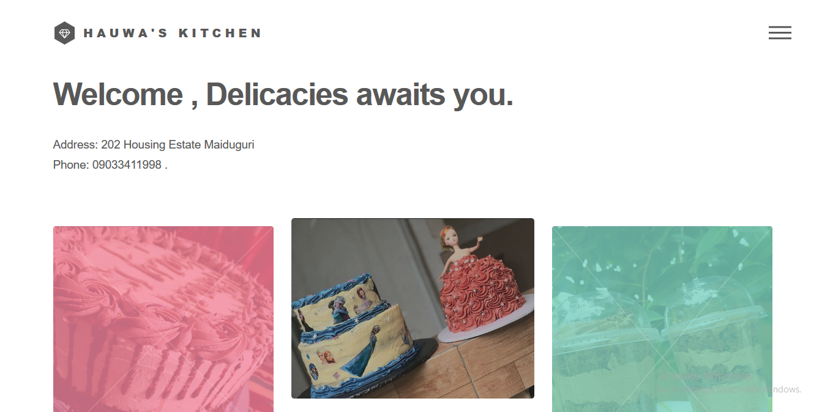Image resolution: width=822 pixels, height=412 pixels.
Task: Open the hamburger navigation menu
Action: pos(780,33)
